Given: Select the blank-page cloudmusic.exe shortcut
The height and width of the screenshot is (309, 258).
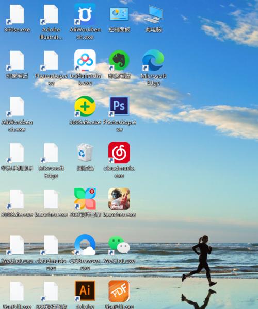Looking at the screenshot, I should [51, 245].
